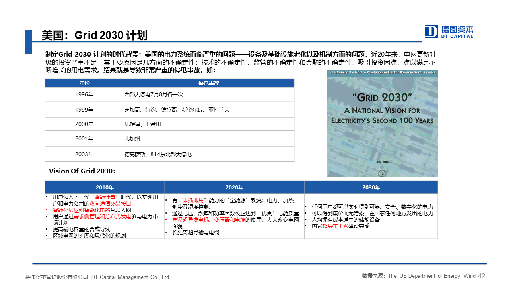The height and width of the screenshot is (289, 515).
Task: Click the "2000年" year cell
Action: pyautogui.click(x=84, y=124)
